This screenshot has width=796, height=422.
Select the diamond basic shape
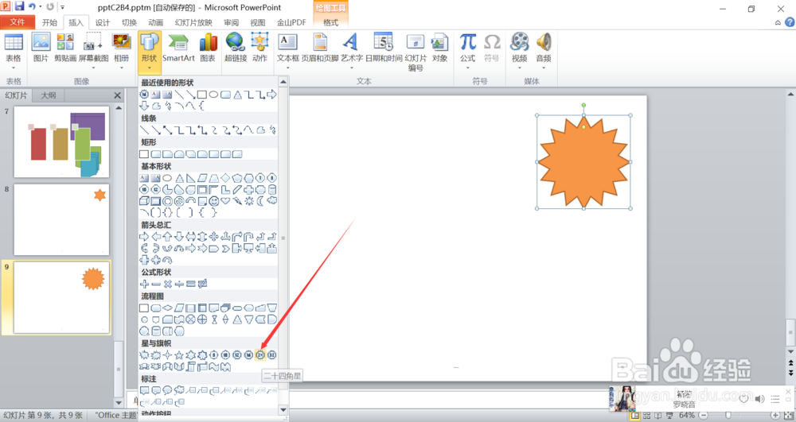pyautogui.click(x=225, y=178)
